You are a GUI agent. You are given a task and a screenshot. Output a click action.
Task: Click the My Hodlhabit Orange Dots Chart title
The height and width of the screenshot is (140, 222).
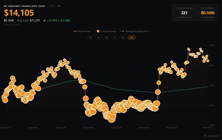pyautogui.click(x=24, y=6)
